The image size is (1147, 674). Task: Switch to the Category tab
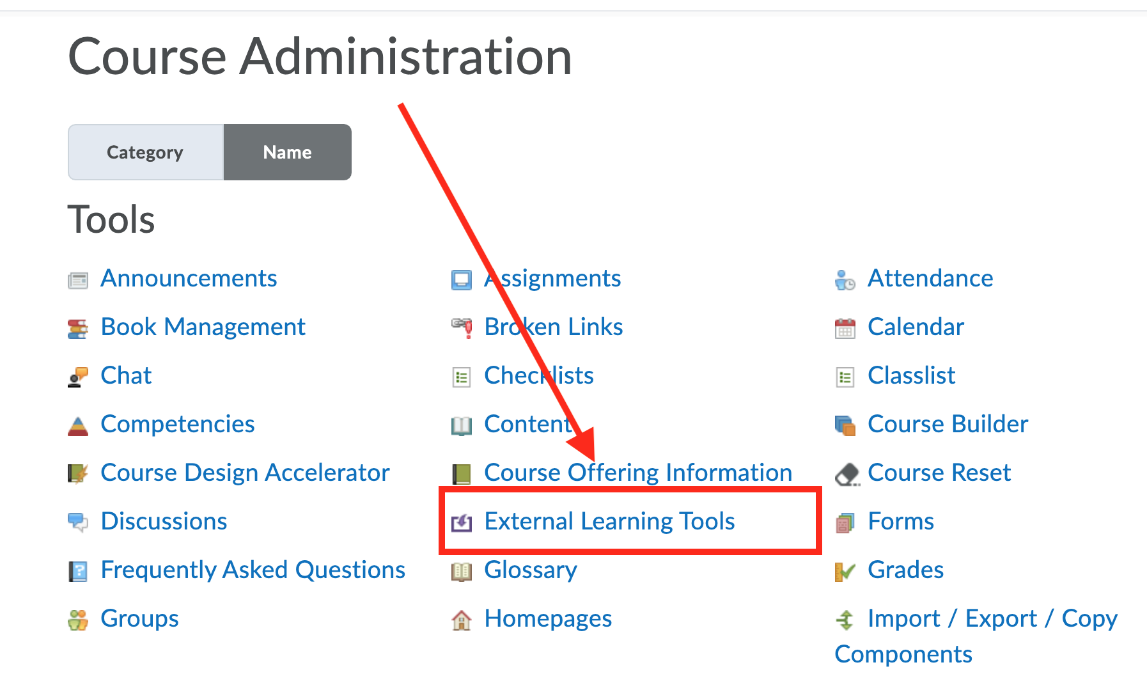(x=144, y=152)
